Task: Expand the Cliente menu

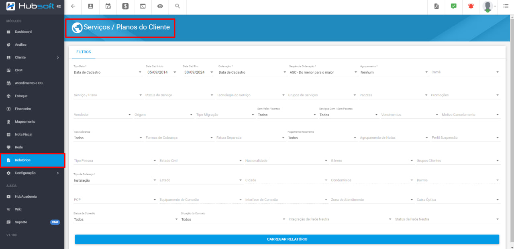Action: (x=32, y=57)
